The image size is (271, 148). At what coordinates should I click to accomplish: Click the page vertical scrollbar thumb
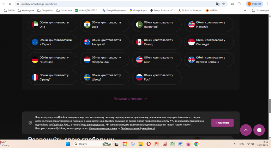[270, 106]
